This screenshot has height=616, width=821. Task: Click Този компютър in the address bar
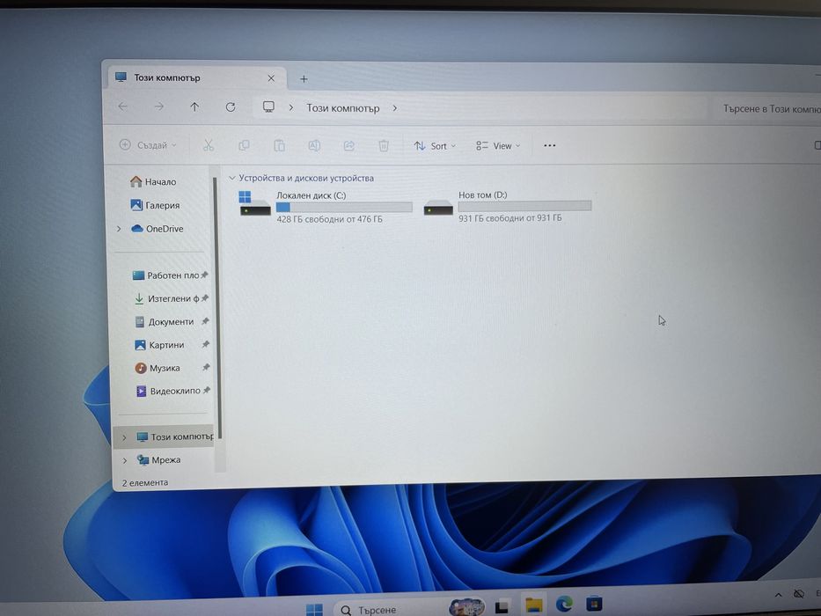343,108
